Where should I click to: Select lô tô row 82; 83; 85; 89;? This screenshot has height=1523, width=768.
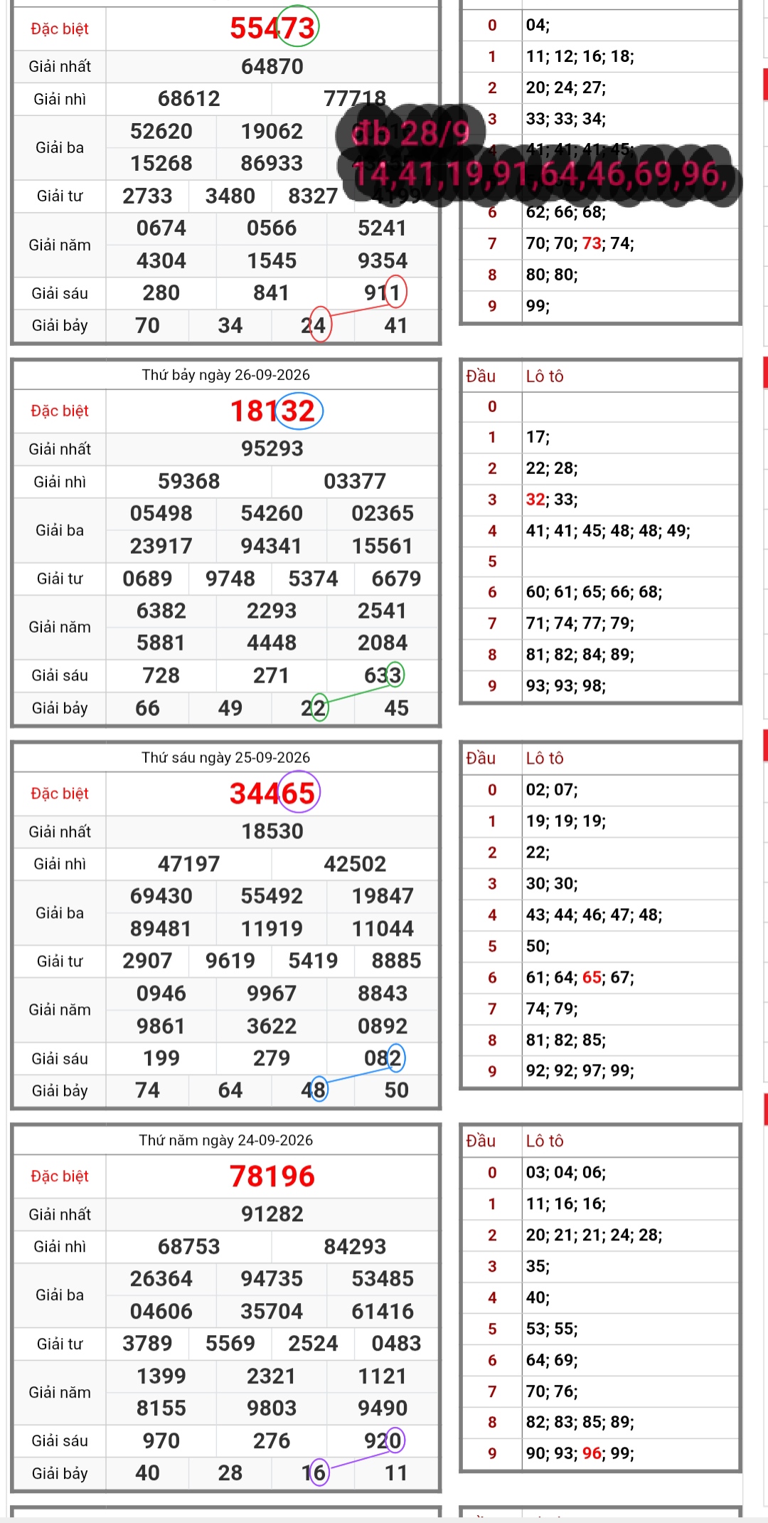(580, 1422)
